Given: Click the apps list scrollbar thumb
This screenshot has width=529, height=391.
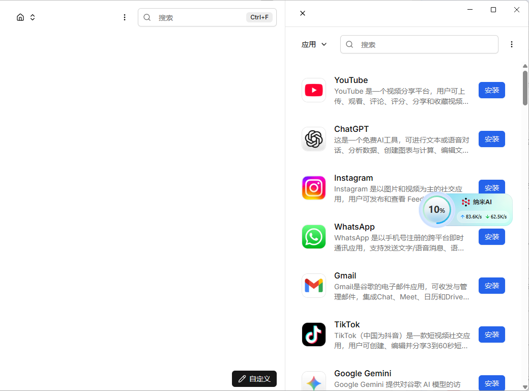Looking at the screenshot, I should coord(525,88).
